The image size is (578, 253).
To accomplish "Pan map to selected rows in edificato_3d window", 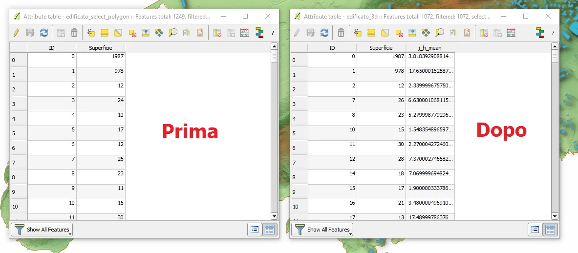I will click(x=426, y=33).
